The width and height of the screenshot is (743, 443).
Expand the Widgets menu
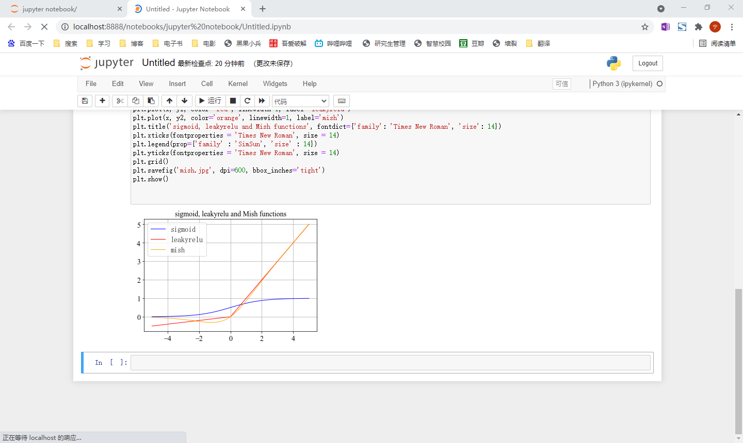click(x=274, y=83)
